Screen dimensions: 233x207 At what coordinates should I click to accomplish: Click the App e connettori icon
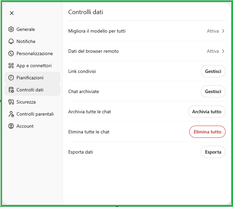(11, 66)
